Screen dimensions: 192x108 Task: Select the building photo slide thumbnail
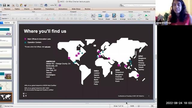[6, 75]
